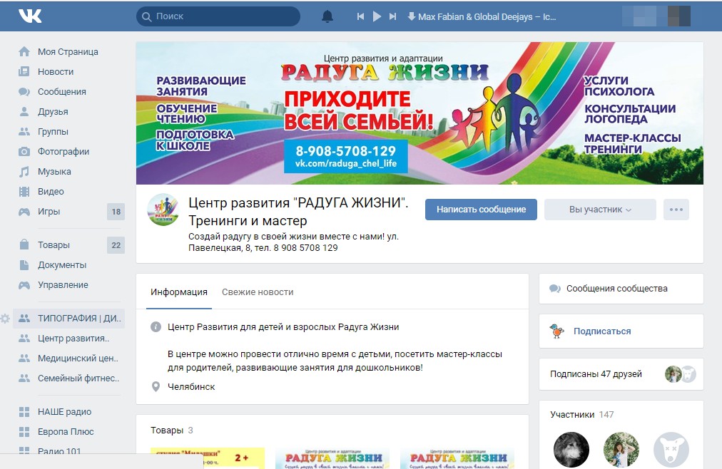Screen dimensions: 722x469
Task: Open Видео film icon
Action: (x=24, y=191)
